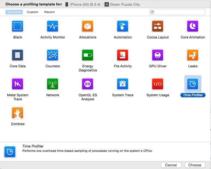Image resolution: width=211 pixels, height=169 pixels.
Task: Click the 'Performs low-overhead time-based sampling' description
Action: [x=88, y=151]
